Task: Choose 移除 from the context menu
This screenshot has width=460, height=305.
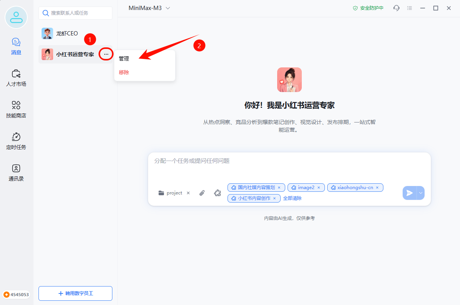Action: [x=124, y=72]
